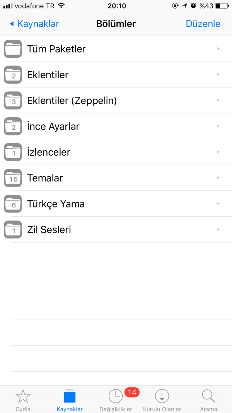
Task: Open the Arama search tab
Action: pos(208,400)
